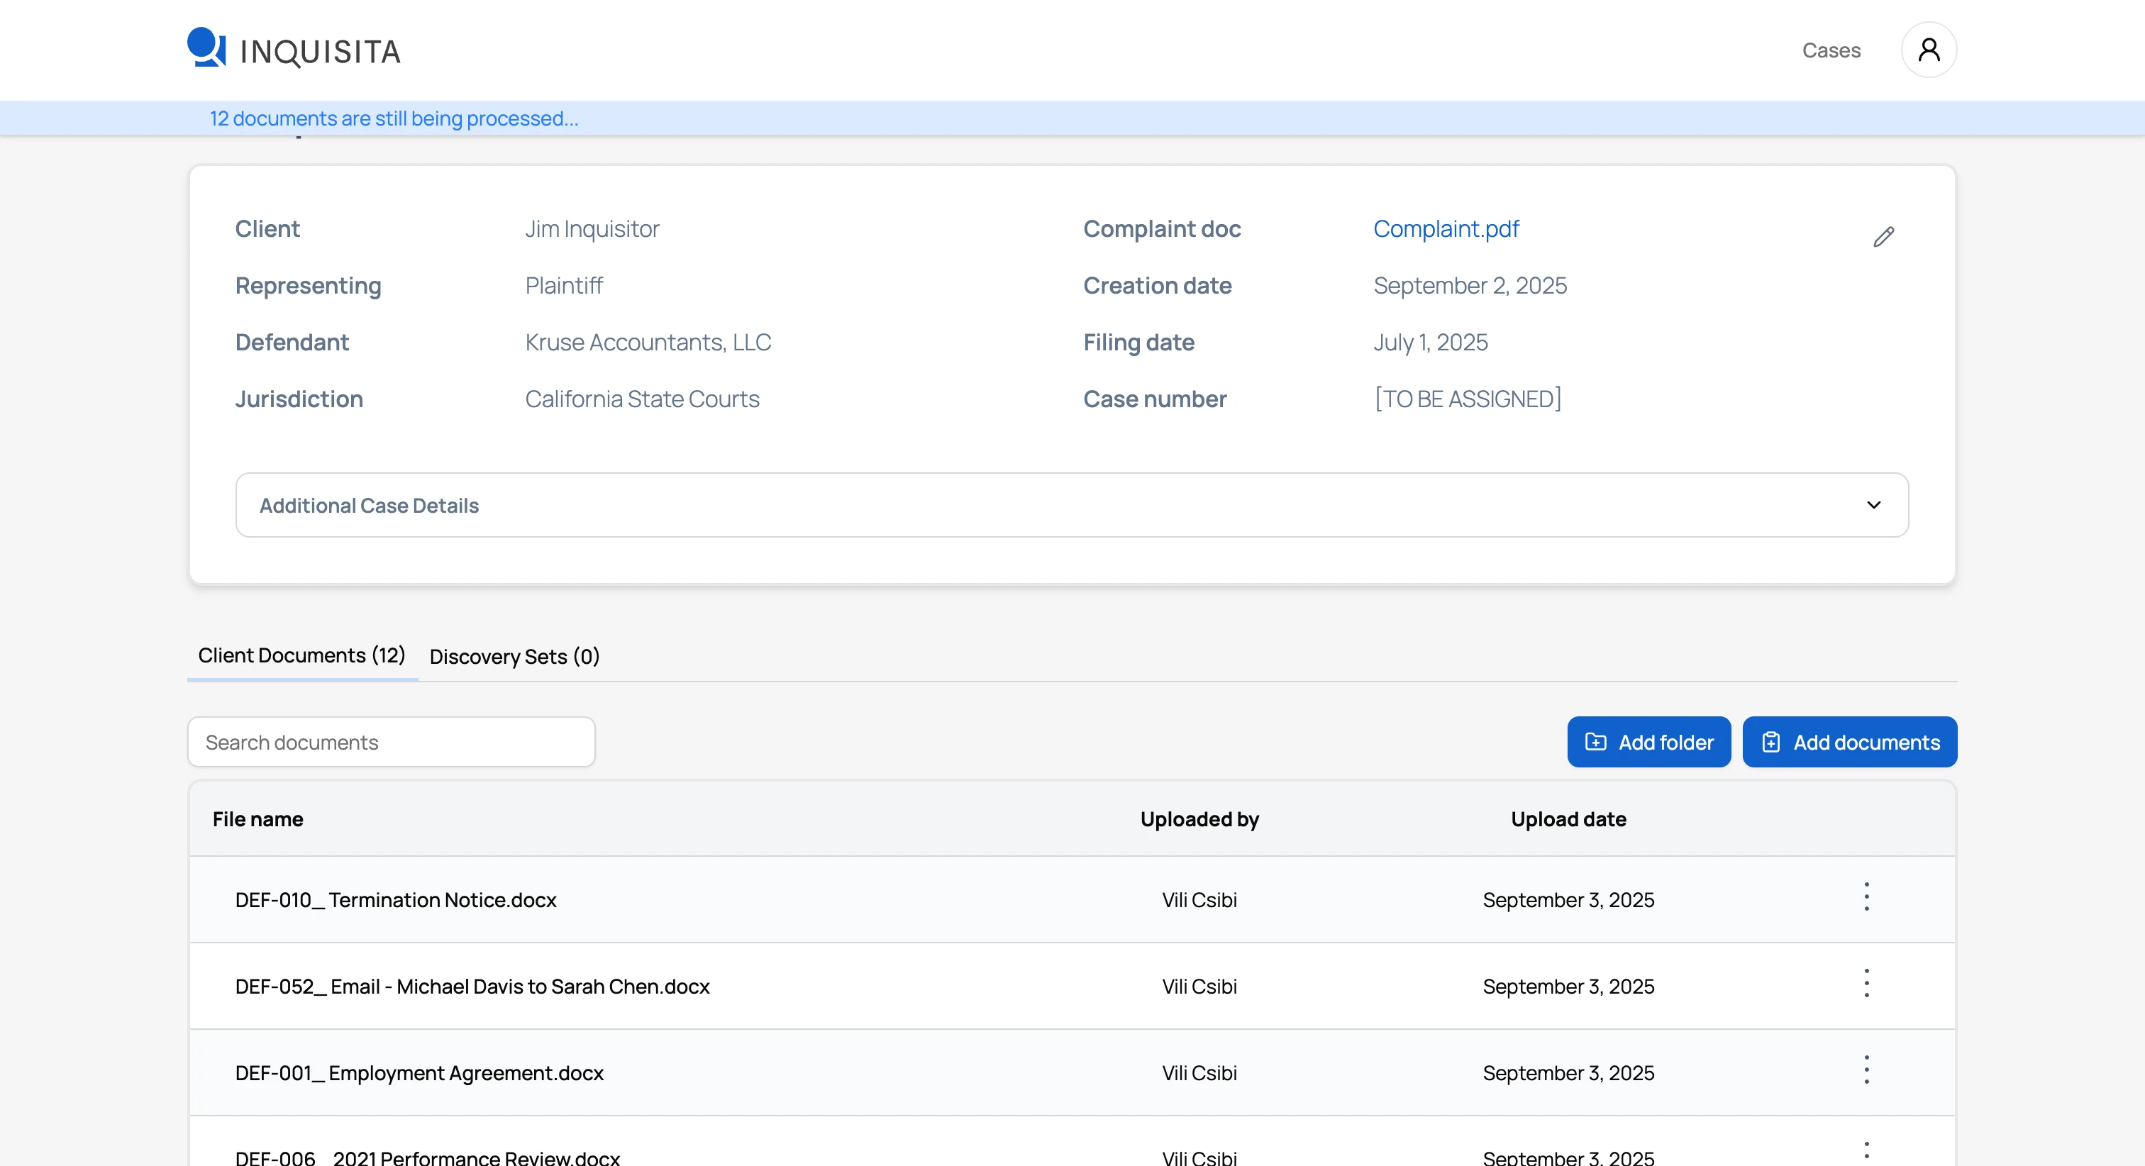Switch to Client Documents tab

point(301,656)
